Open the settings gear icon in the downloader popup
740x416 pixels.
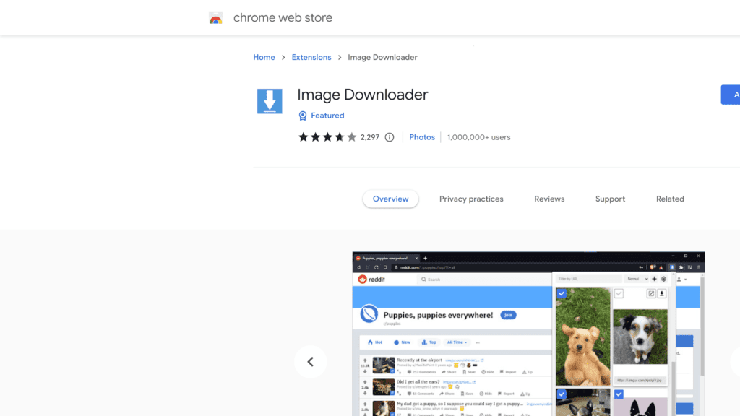(x=663, y=279)
